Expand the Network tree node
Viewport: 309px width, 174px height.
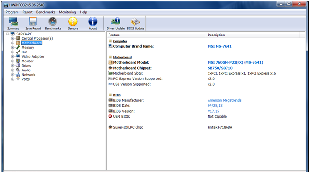(13, 75)
